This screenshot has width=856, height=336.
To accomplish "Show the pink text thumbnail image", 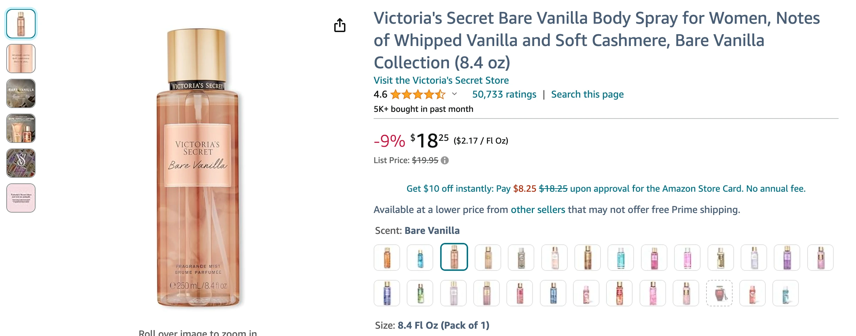I will tap(21, 198).
